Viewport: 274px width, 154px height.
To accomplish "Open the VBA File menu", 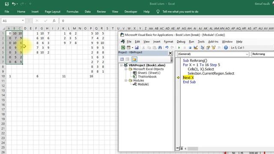I will tap(129, 41).
